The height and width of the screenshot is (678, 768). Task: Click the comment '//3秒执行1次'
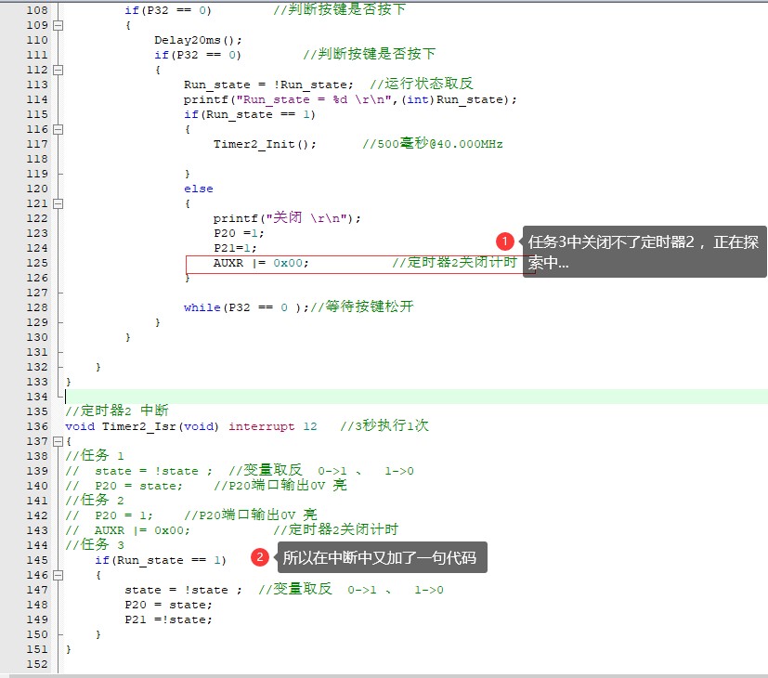coord(384,425)
